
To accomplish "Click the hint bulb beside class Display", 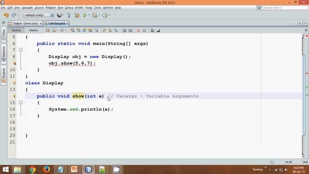I will tap(14, 83).
